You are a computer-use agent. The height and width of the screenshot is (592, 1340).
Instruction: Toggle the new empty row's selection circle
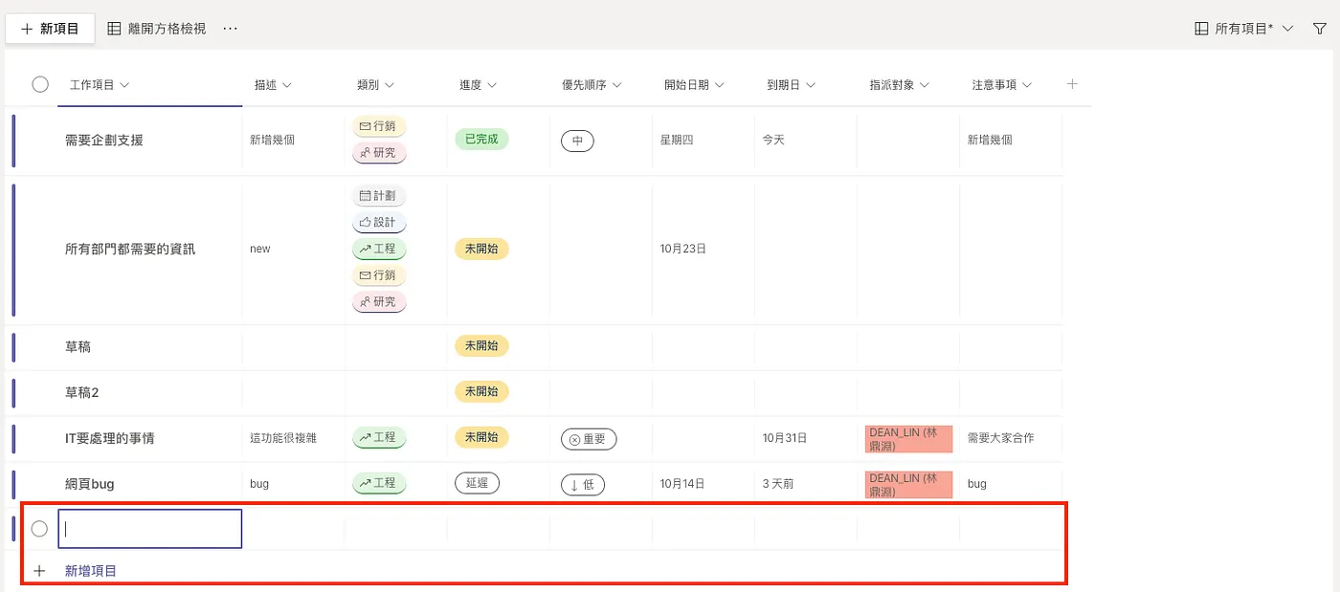pos(39,529)
